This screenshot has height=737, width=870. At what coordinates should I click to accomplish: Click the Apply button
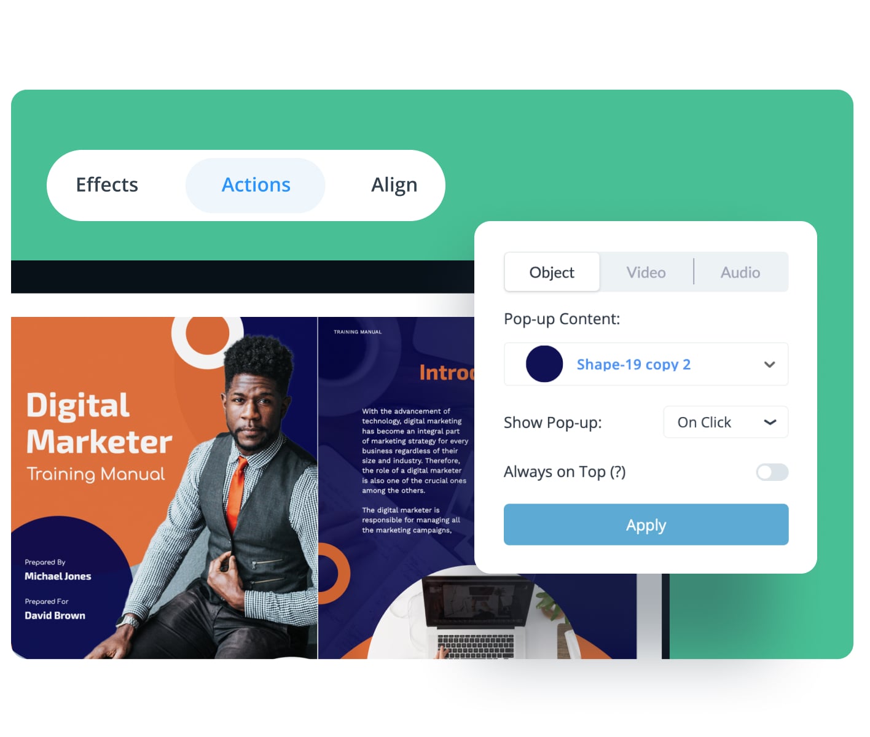646,524
